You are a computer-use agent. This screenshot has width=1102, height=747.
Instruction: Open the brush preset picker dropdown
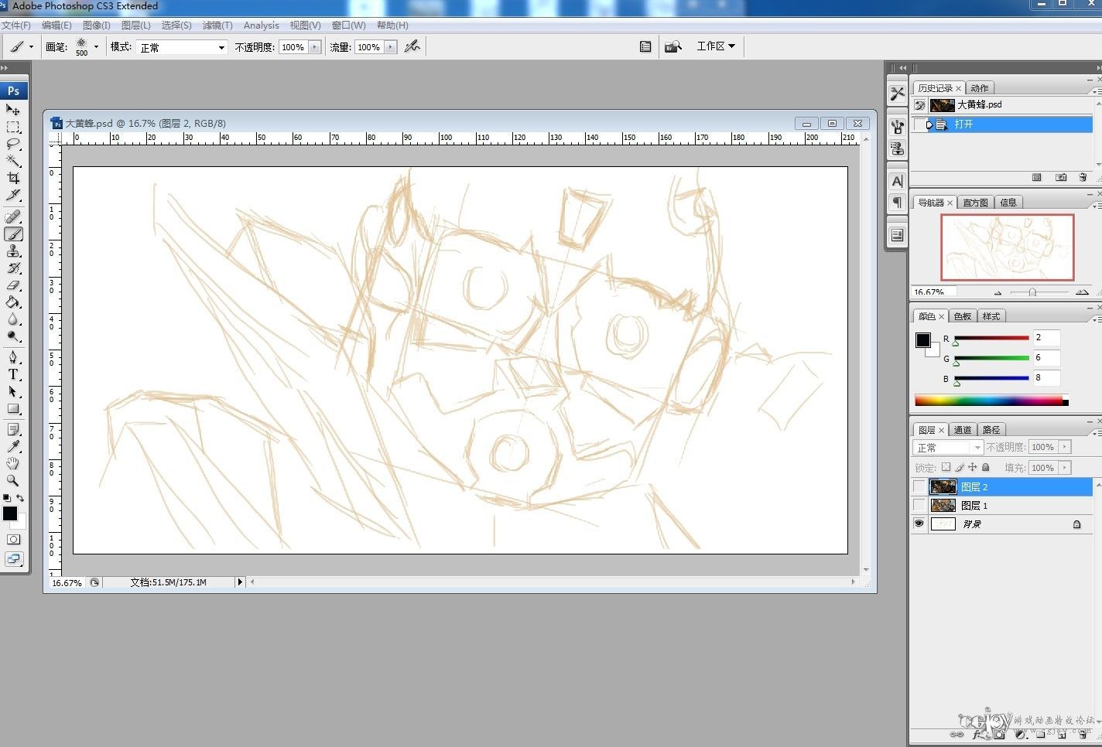point(96,46)
